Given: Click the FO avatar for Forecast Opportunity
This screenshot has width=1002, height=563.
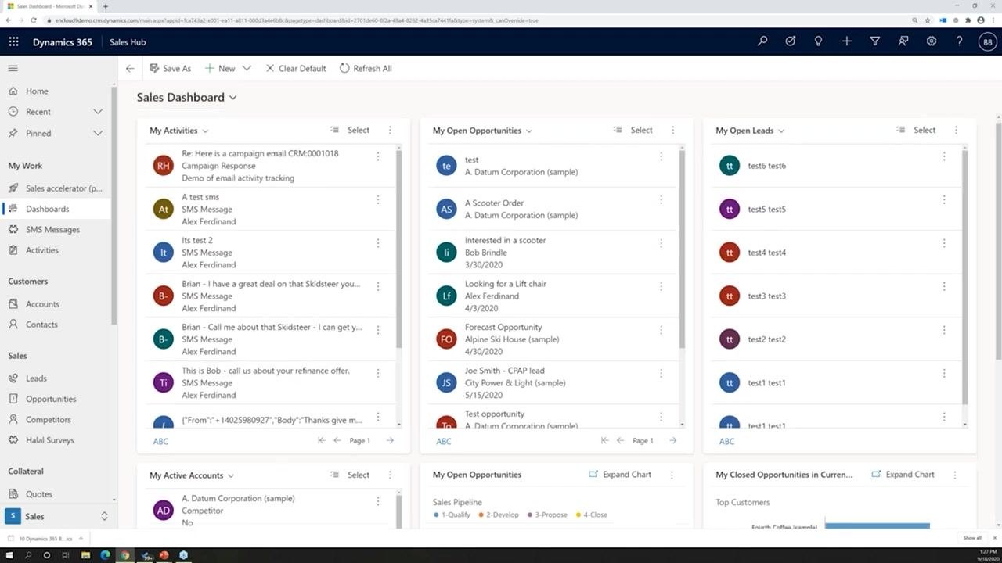Looking at the screenshot, I should (x=446, y=339).
